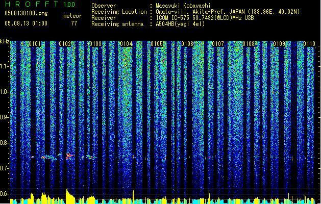Click the 0.8 kHz frequency axis label
This screenshot has height=204, width=321.
pyautogui.click(x=4, y=143)
